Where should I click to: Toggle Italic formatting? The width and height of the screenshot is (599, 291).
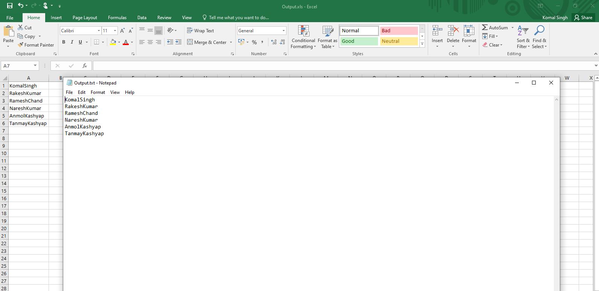point(72,42)
